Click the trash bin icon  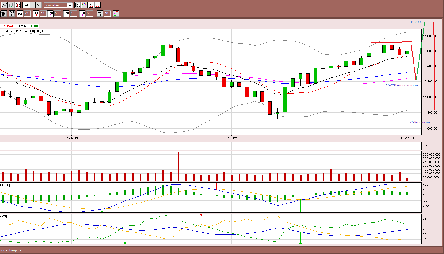pyautogui.click(x=4, y=14)
